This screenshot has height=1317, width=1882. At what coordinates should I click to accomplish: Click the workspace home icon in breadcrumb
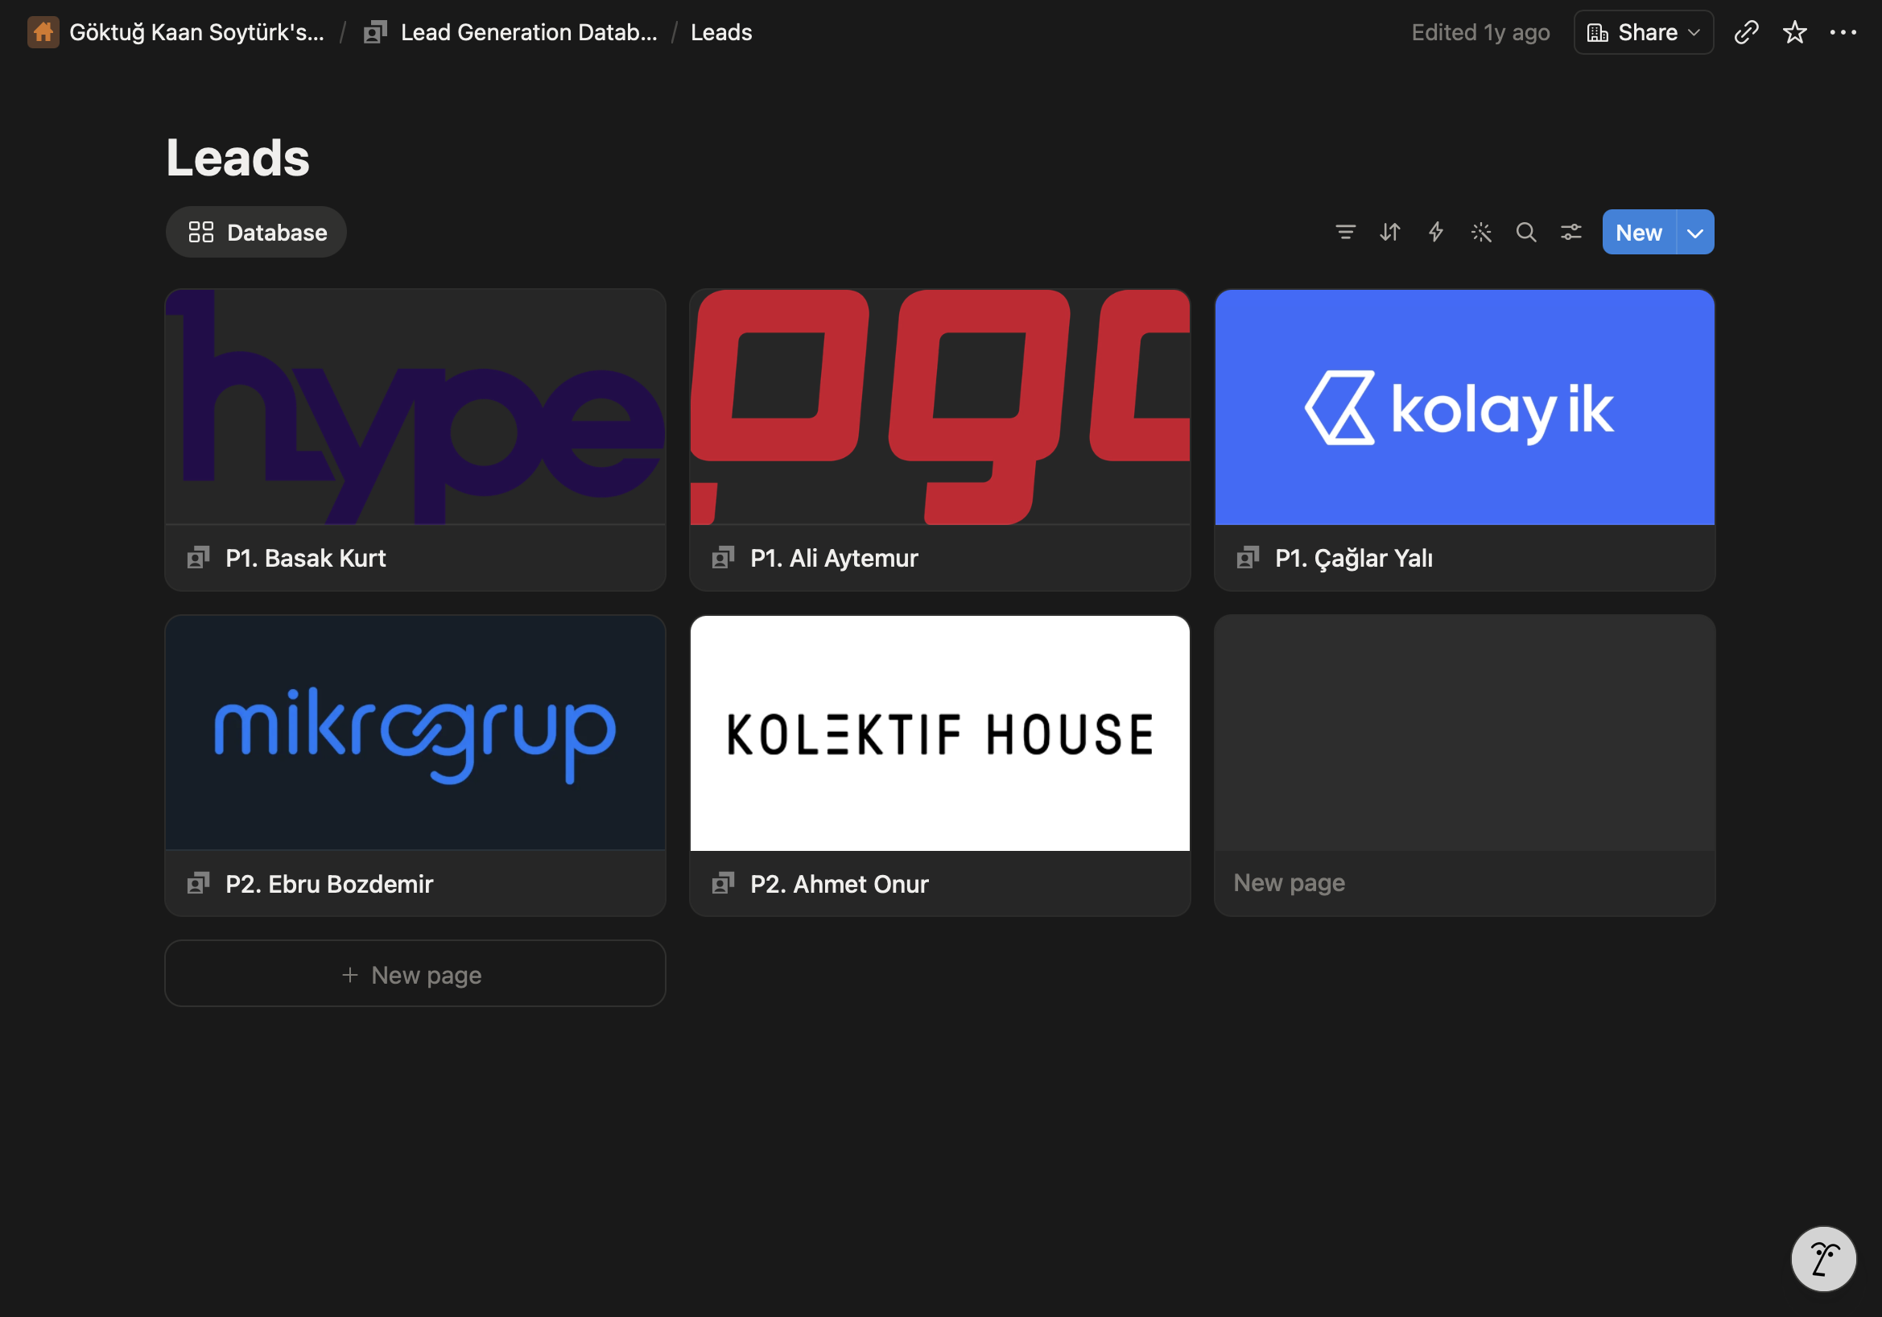point(43,33)
